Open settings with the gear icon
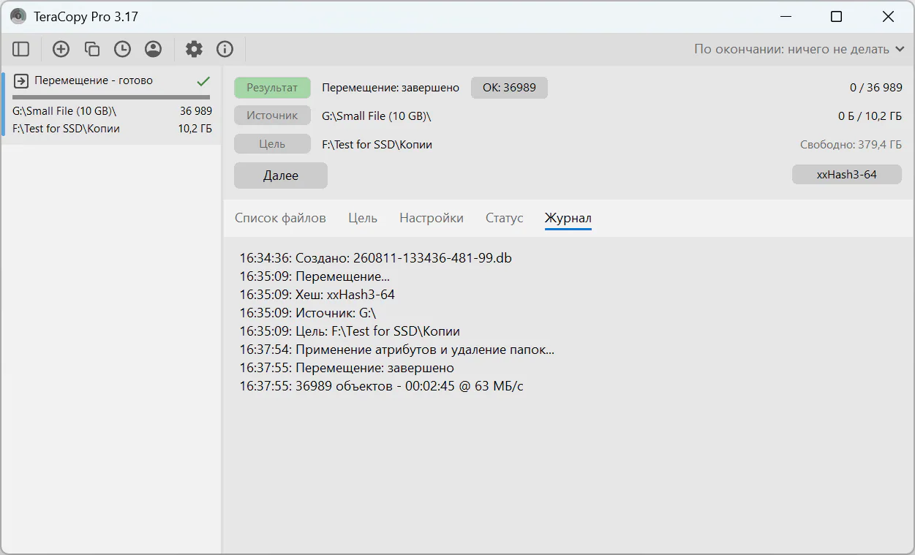The height and width of the screenshot is (555, 915). click(194, 49)
